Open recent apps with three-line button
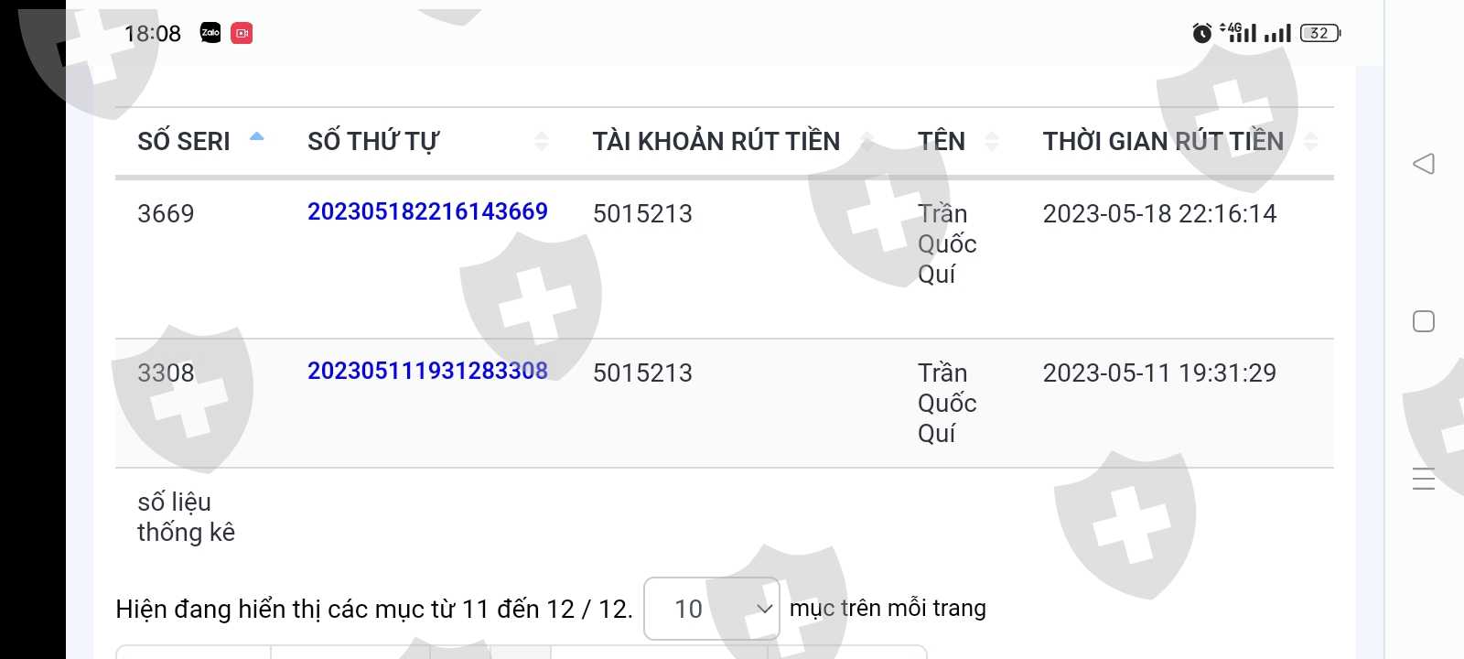 (x=1423, y=479)
